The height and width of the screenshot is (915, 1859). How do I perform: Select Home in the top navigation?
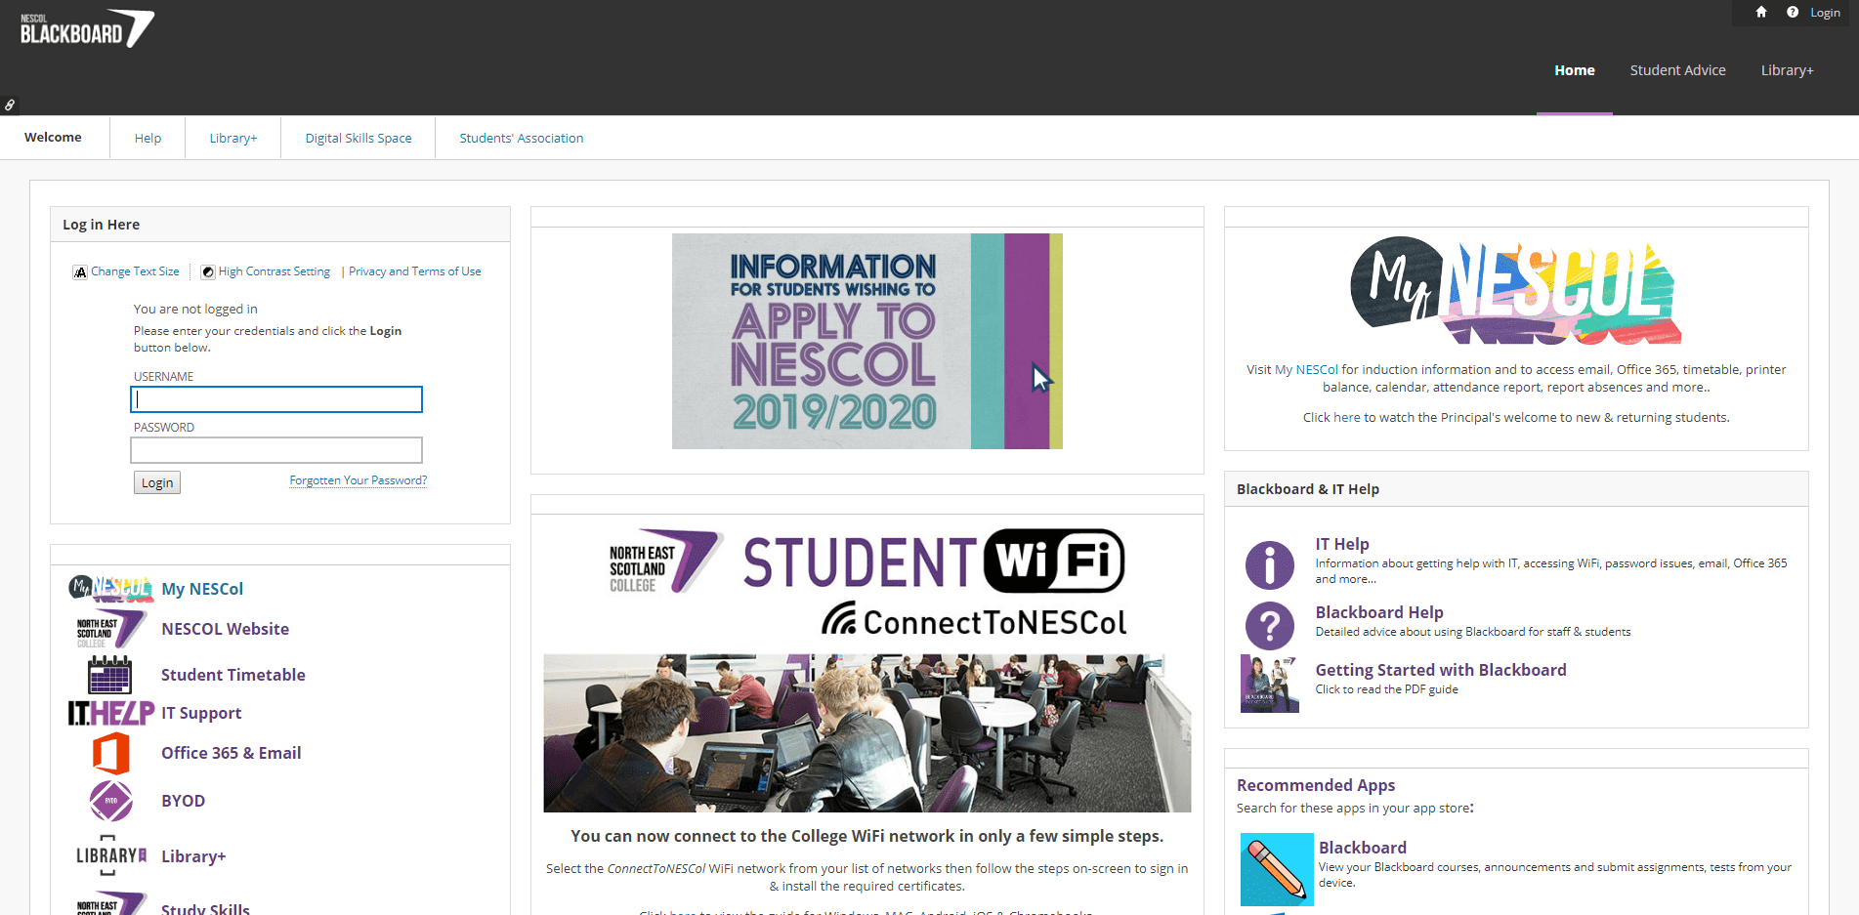point(1575,70)
